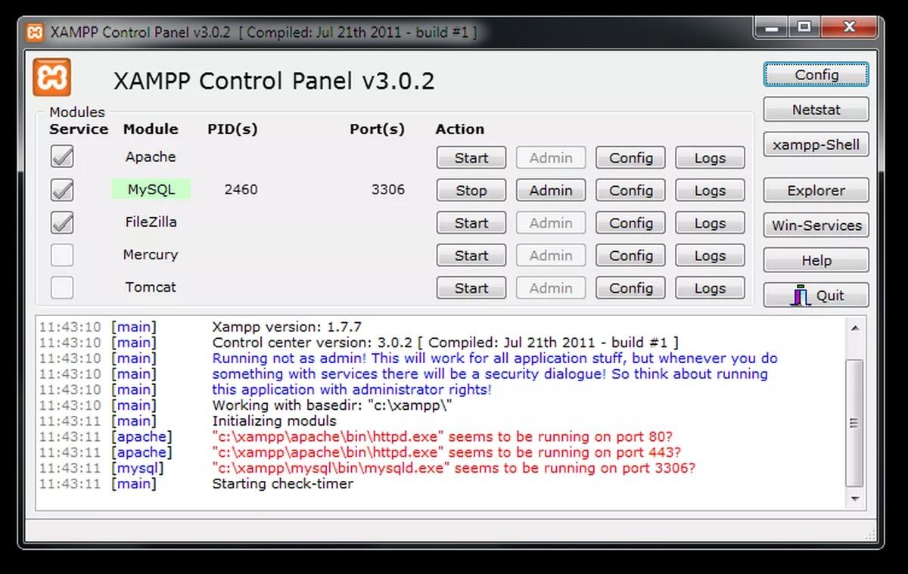Open Netstat
The height and width of the screenshot is (574, 908).
coord(816,110)
